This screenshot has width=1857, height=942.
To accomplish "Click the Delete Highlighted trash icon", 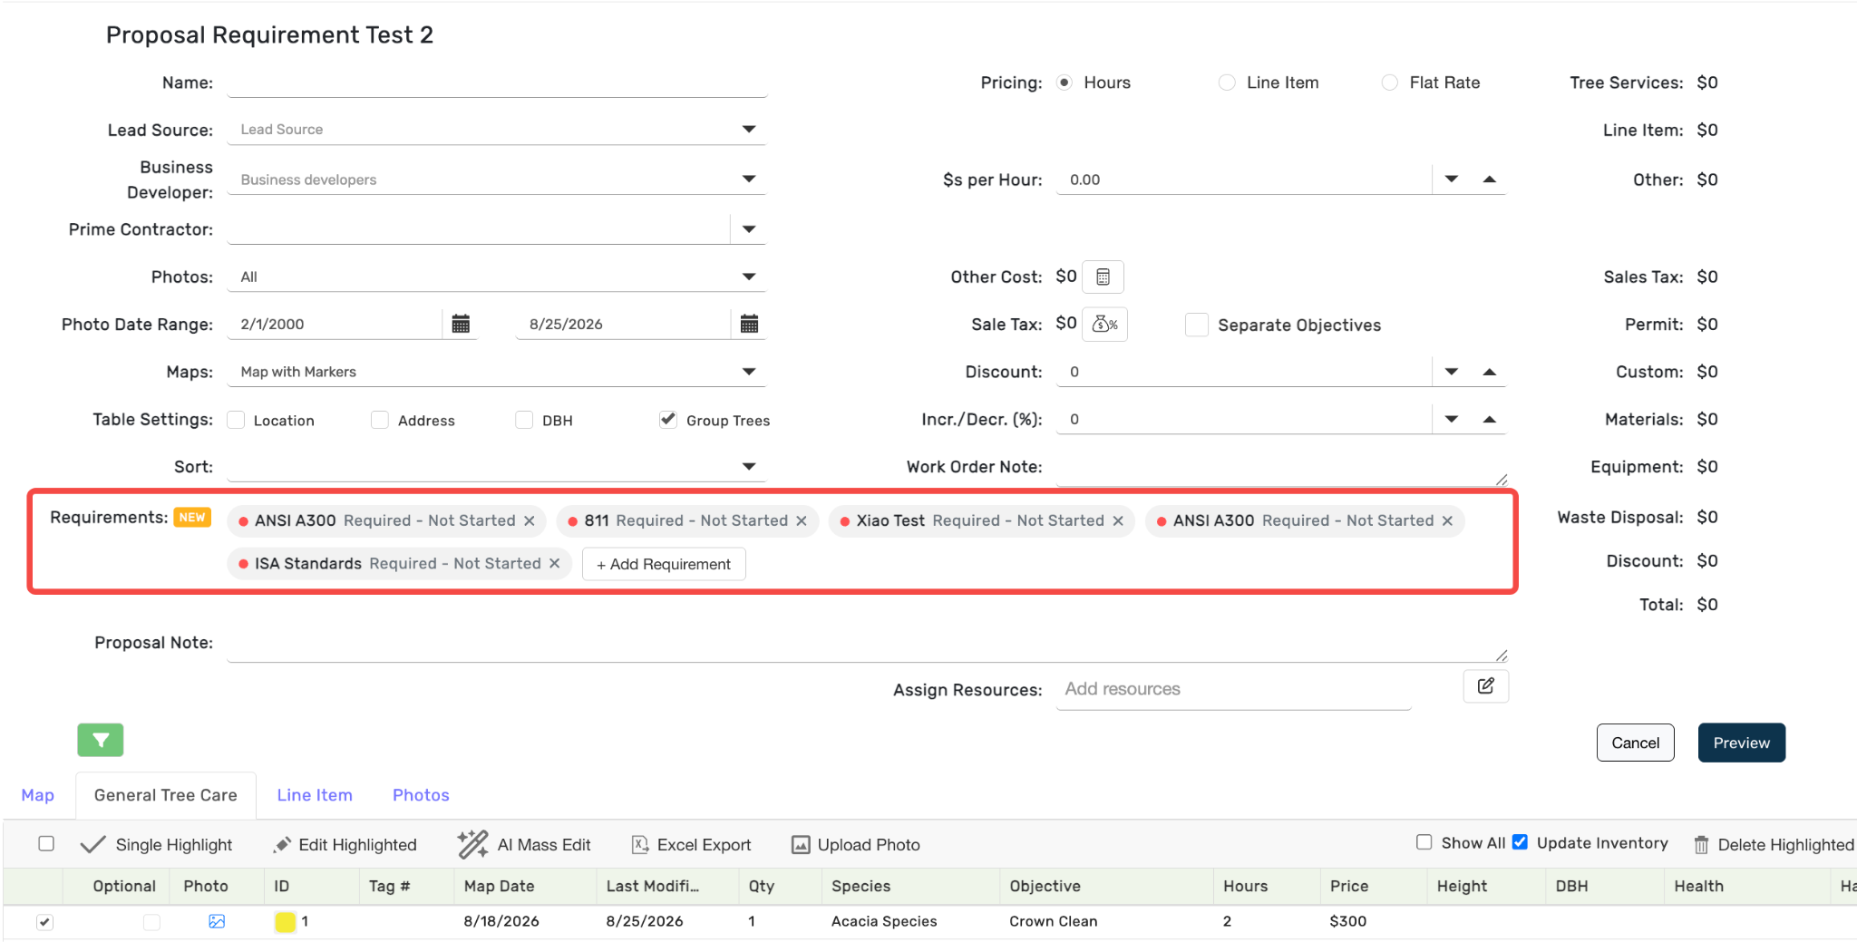I will 1702,844.
